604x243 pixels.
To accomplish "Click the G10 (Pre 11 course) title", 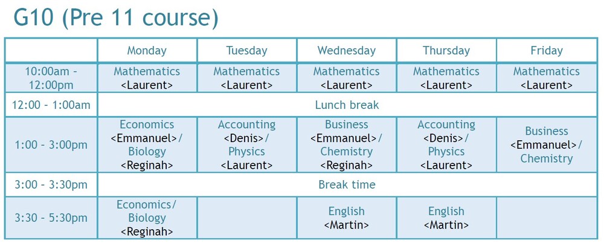I will click(116, 18).
